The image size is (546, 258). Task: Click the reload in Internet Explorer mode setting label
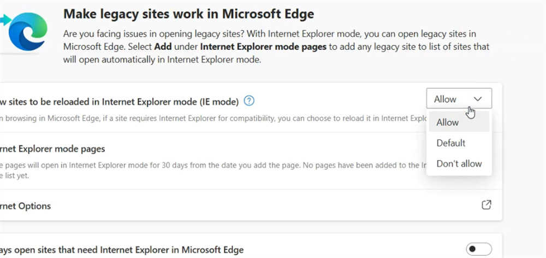coord(120,101)
